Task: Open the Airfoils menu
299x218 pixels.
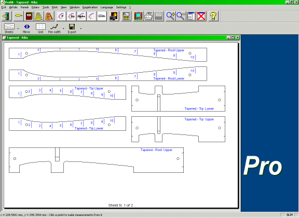Action: (13, 7)
